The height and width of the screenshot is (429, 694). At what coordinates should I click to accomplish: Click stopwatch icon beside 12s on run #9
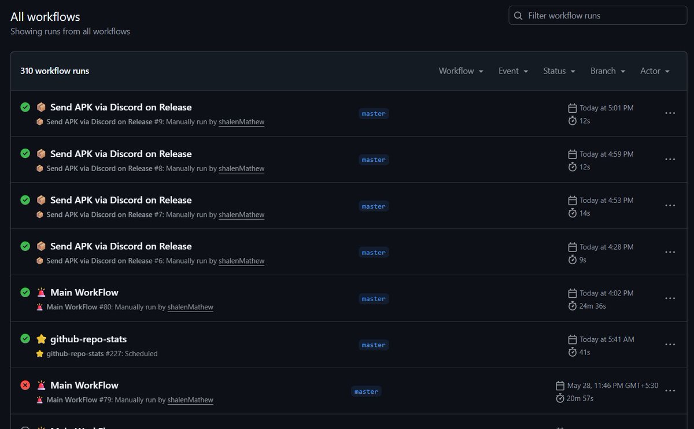(x=573, y=120)
